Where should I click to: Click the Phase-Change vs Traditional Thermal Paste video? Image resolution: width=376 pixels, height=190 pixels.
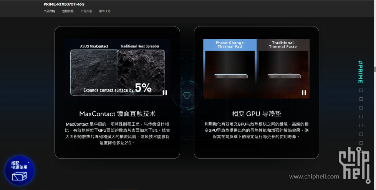(256, 69)
